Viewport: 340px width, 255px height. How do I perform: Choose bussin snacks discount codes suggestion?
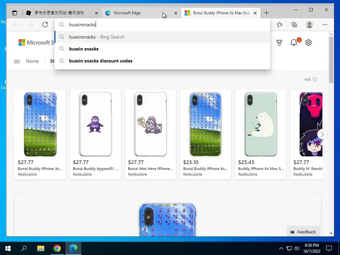coord(162,61)
